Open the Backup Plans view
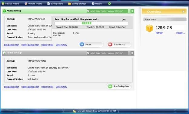This screenshot has width=189, height=114. tap(55, 4)
